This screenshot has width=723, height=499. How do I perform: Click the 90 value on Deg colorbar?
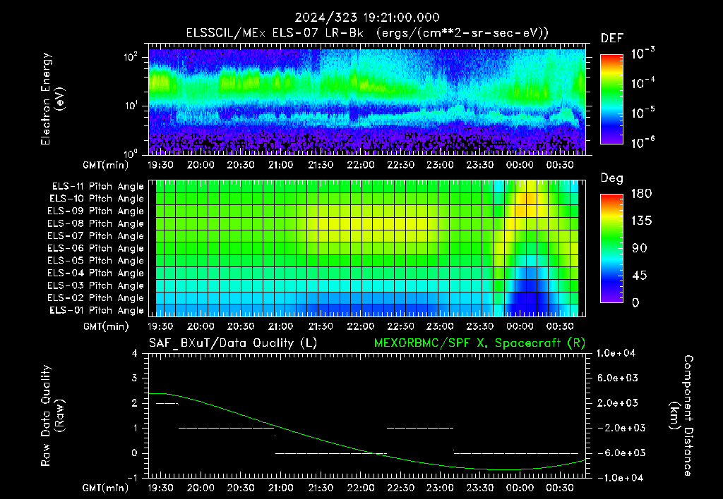[639, 248]
